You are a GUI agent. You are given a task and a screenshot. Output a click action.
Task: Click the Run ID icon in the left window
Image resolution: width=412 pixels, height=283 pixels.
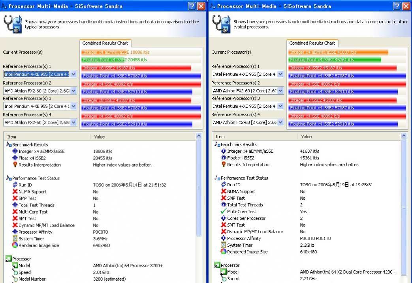(15, 185)
